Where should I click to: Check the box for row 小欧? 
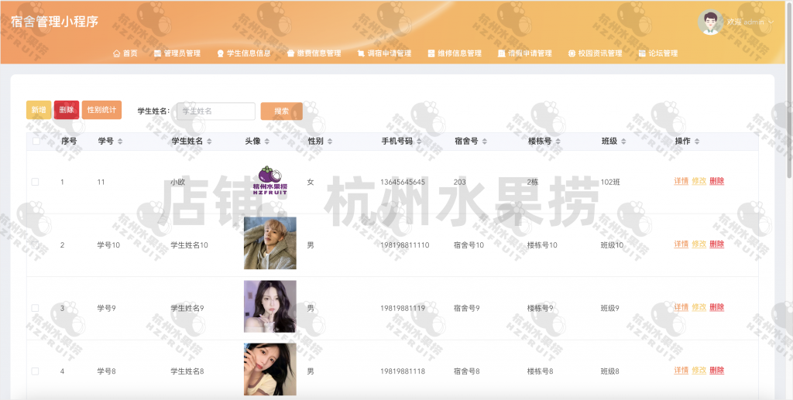[35, 182]
